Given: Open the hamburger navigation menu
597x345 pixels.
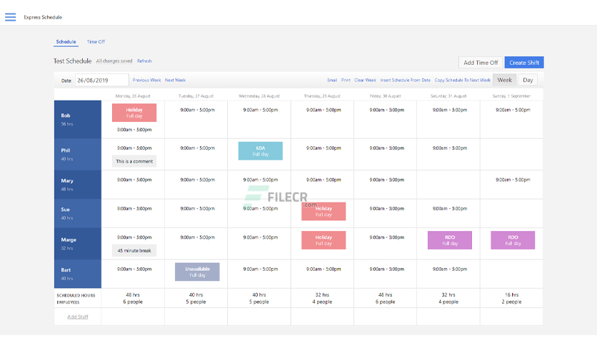Looking at the screenshot, I should coord(10,17).
